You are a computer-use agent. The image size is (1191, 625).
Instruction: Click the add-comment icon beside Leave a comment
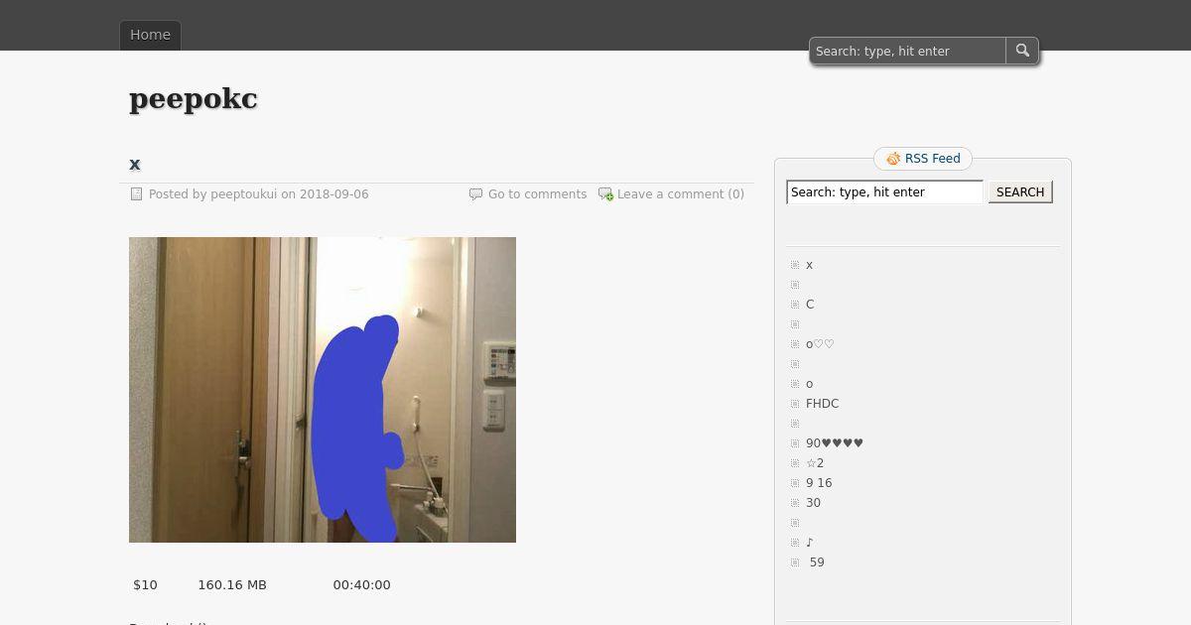click(x=605, y=194)
